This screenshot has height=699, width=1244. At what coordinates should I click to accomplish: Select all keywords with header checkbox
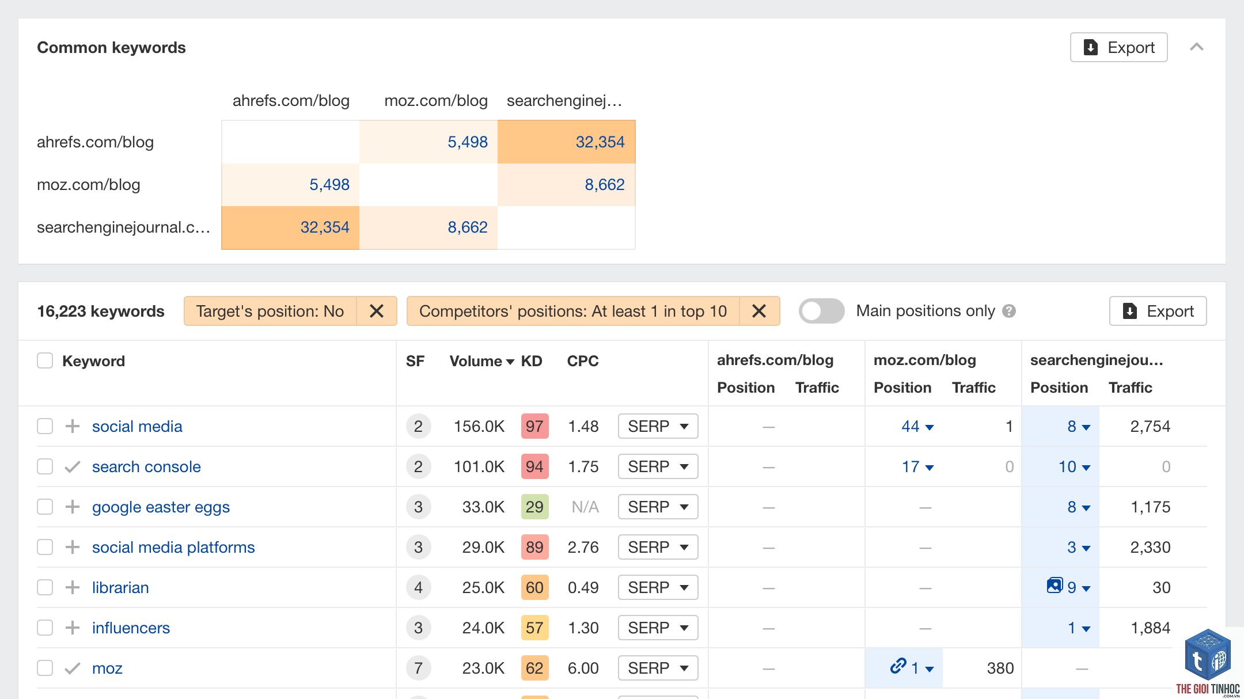(45, 360)
